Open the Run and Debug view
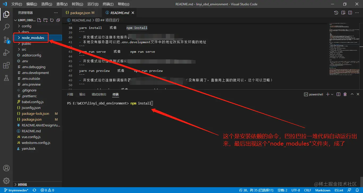 click(6, 52)
